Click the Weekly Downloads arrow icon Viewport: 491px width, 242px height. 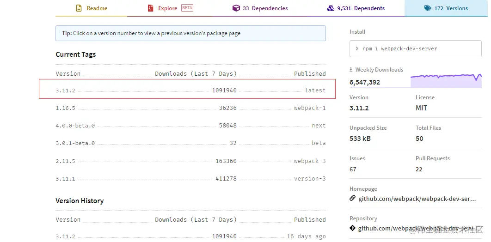click(x=351, y=69)
